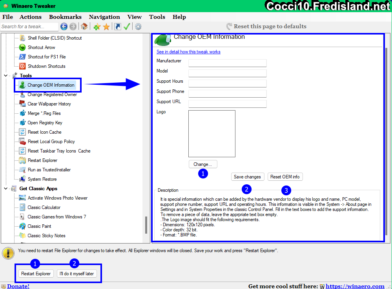The width and height of the screenshot is (392, 289).
Task: Open the File menu
Action: (8, 17)
